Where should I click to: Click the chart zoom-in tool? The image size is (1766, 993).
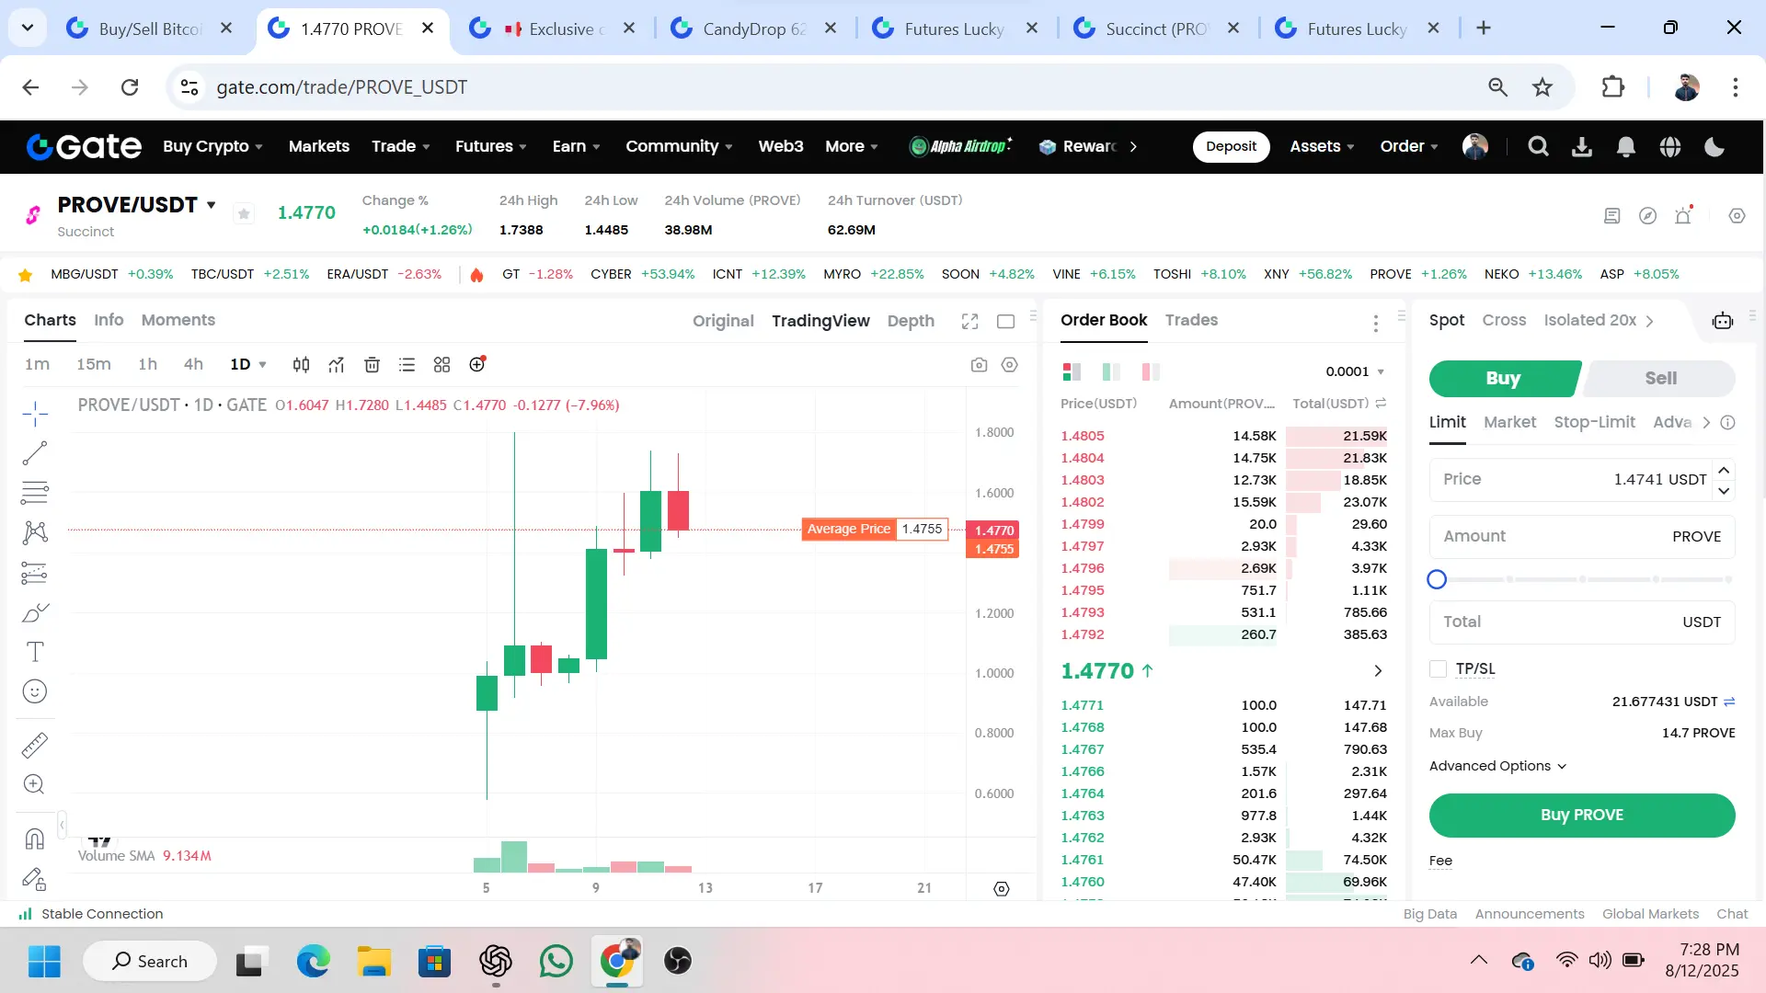coord(35,784)
